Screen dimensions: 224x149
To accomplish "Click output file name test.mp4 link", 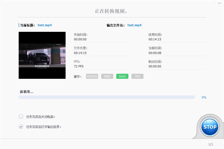I will click(134, 25).
